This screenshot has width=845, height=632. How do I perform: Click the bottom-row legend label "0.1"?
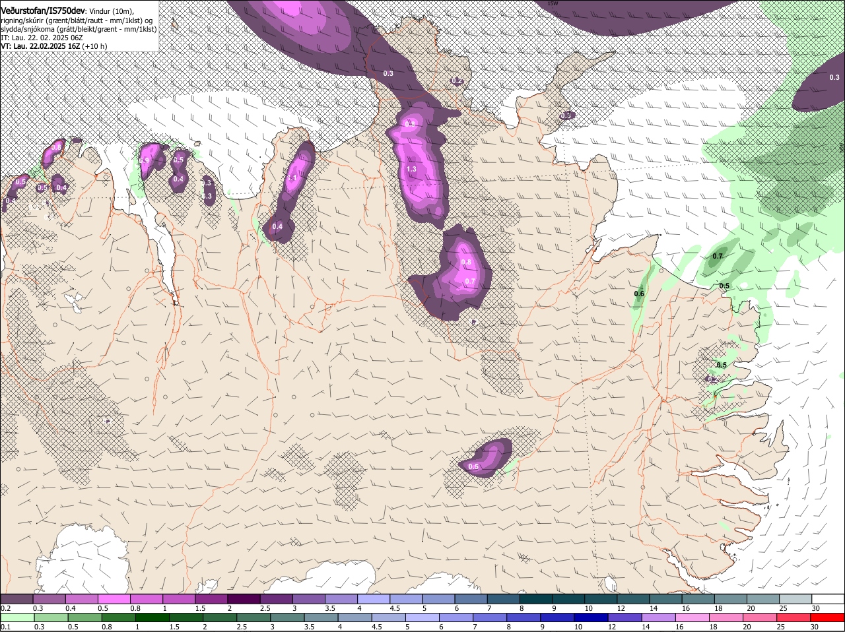pos(6,627)
